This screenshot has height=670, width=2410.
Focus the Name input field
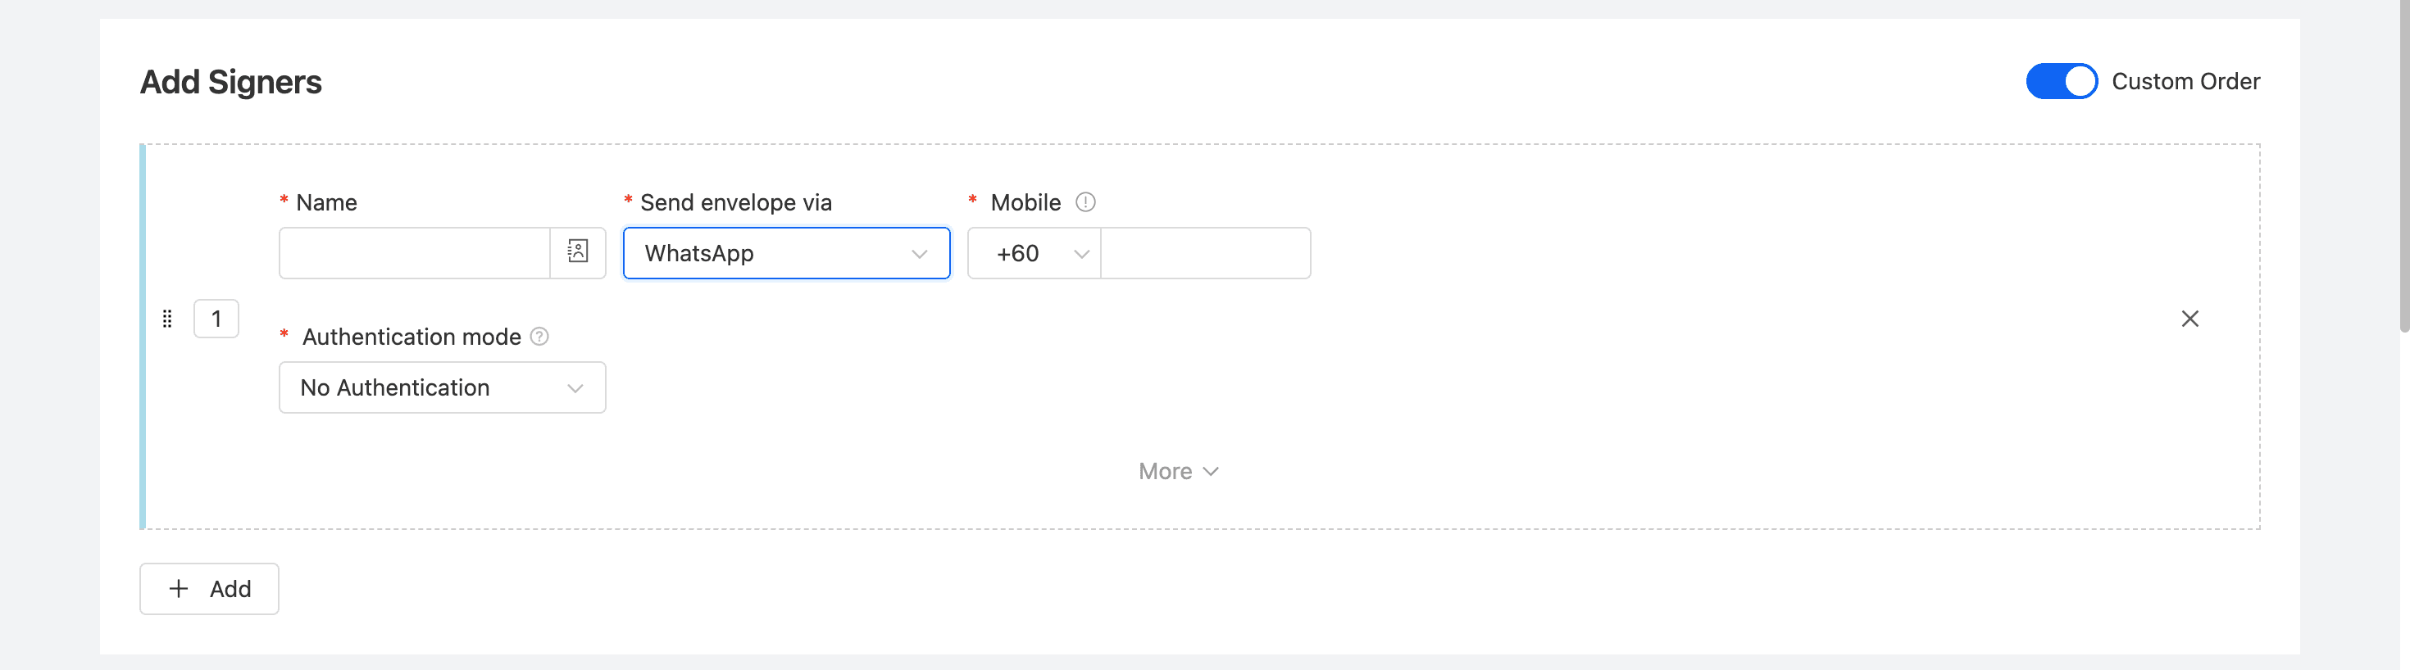[415, 253]
